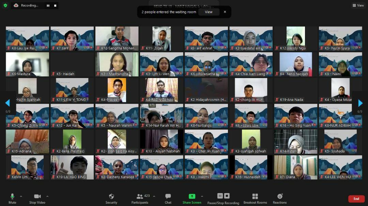Expand video options arrow next to Stop Video

click(x=47, y=196)
